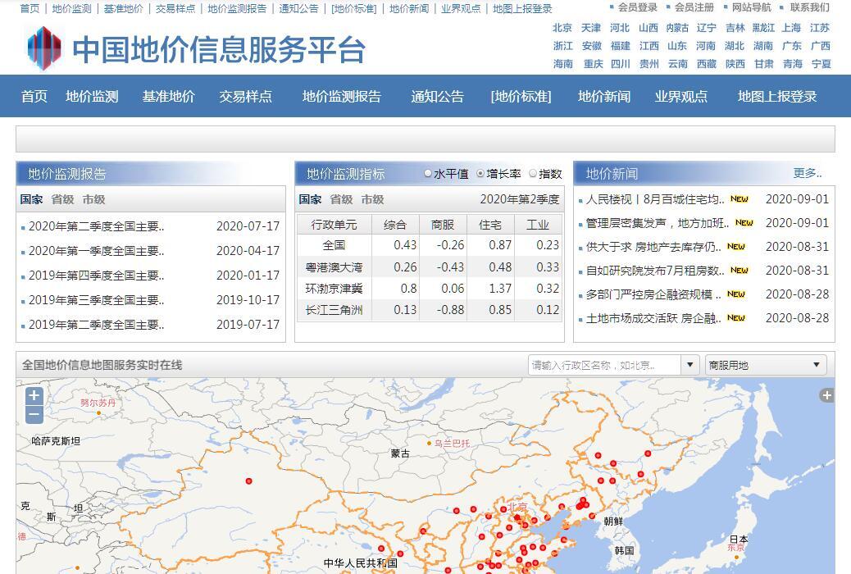Click NEW badge beside first news item
851x574 pixels.
pyautogui.click(x=740, y=199)
